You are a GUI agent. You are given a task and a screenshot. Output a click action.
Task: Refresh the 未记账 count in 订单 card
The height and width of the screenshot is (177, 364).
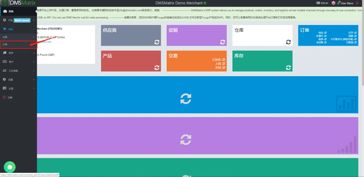pyautogui.click(x=325, y=43)
